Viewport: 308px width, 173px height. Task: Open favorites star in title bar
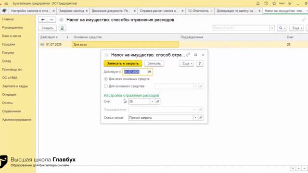point(274,3)
